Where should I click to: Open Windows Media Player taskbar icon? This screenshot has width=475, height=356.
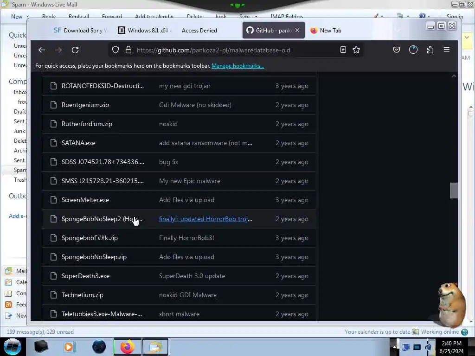click(x=70, y=347)
